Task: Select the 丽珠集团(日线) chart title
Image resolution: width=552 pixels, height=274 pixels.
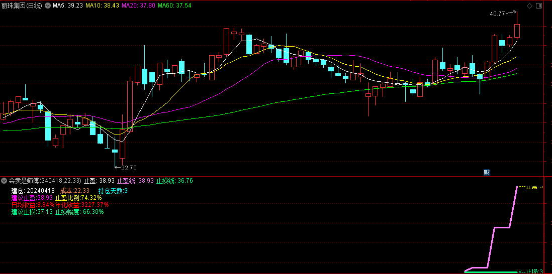Action: pos(22,6)
